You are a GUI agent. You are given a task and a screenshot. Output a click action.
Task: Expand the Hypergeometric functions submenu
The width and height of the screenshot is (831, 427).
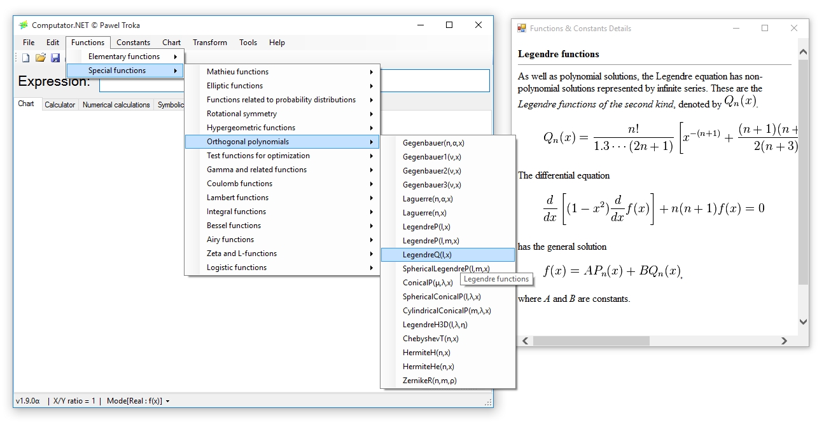tap(282, 128)
